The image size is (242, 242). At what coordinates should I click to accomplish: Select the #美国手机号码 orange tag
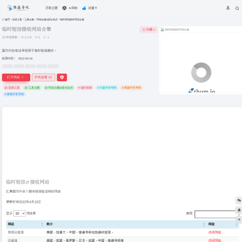(132, 88)
